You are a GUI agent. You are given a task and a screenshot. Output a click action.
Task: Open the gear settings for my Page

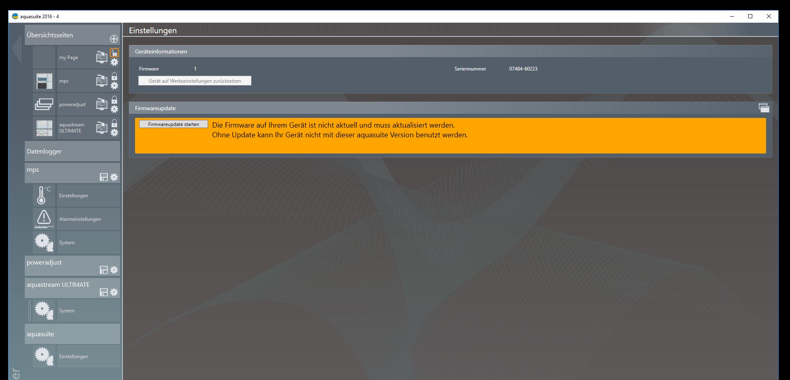pos(115,62)
